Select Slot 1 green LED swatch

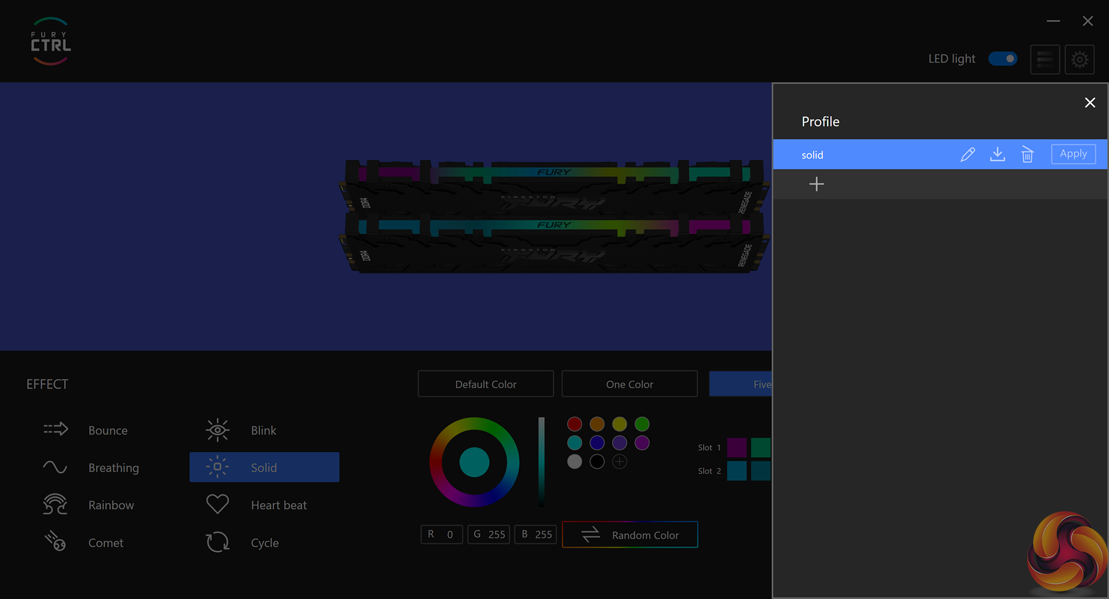click(761, 447)
